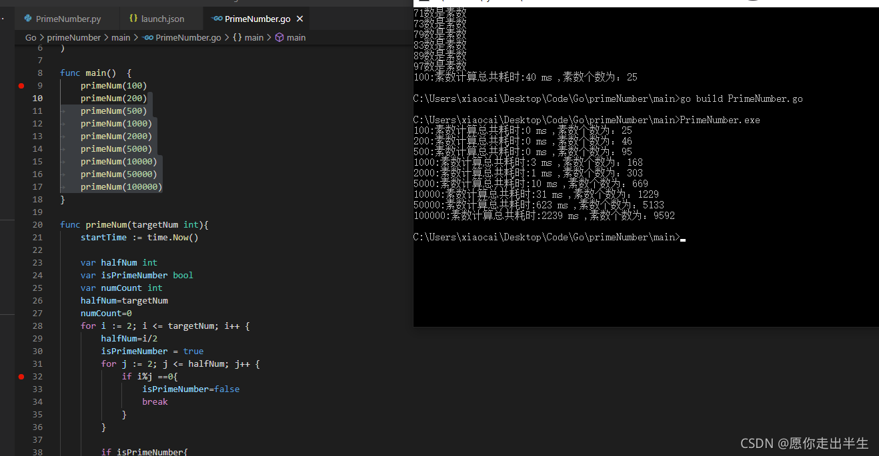Click the primeNum(100000) call

click(122, 186)
